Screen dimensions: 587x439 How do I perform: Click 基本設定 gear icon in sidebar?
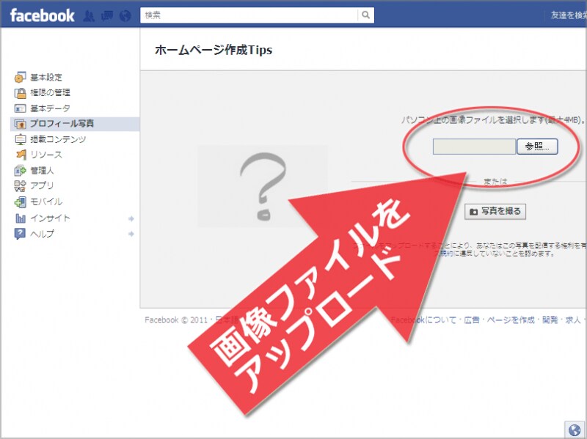coord(20,78)
